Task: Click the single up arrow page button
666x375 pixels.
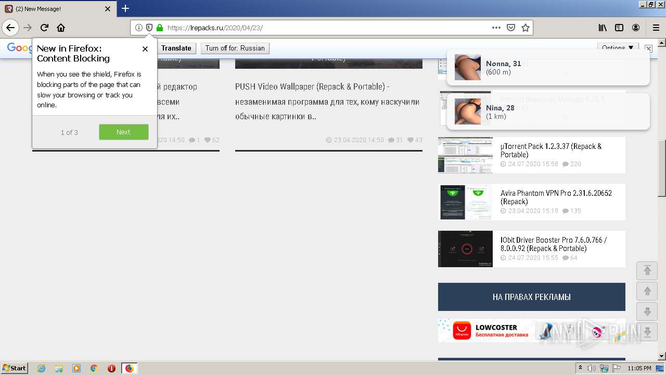Action: pos(647,291)
